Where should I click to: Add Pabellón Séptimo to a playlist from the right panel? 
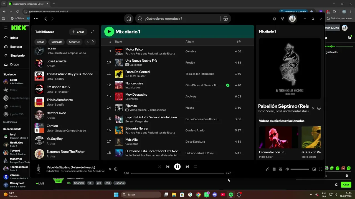click(319, 108)
